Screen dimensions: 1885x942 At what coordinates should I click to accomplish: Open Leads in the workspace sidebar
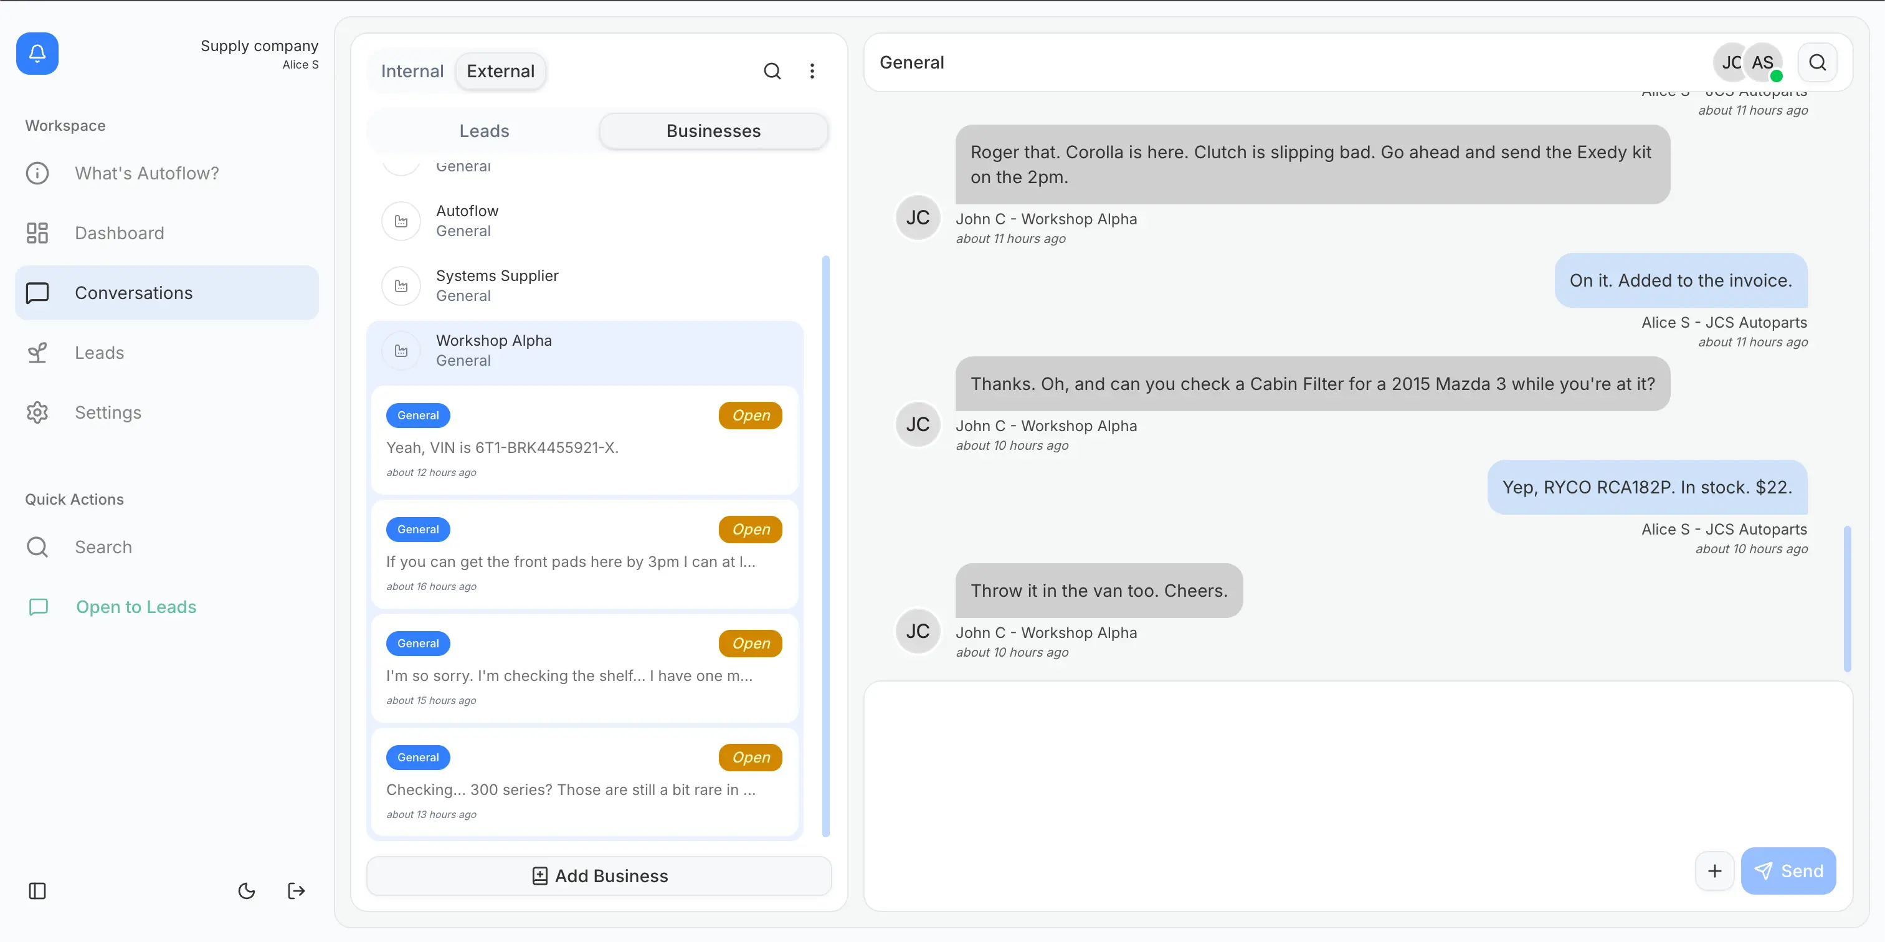pyautogui.click(x=167, y=353)
